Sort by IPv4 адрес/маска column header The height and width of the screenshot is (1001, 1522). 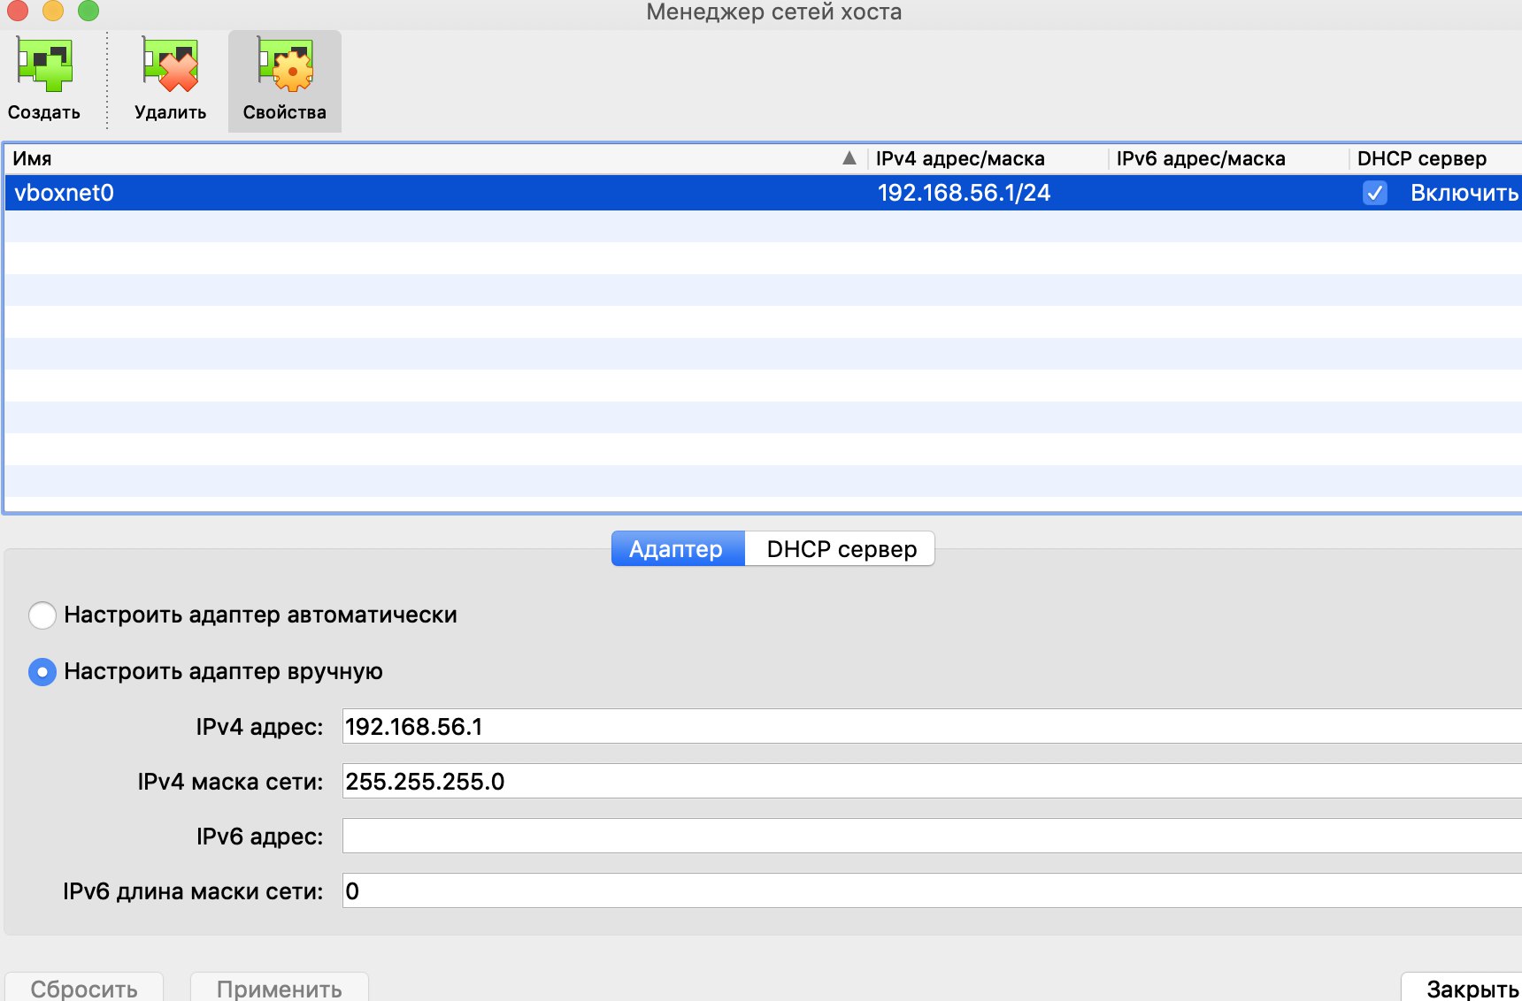point(988,158)
